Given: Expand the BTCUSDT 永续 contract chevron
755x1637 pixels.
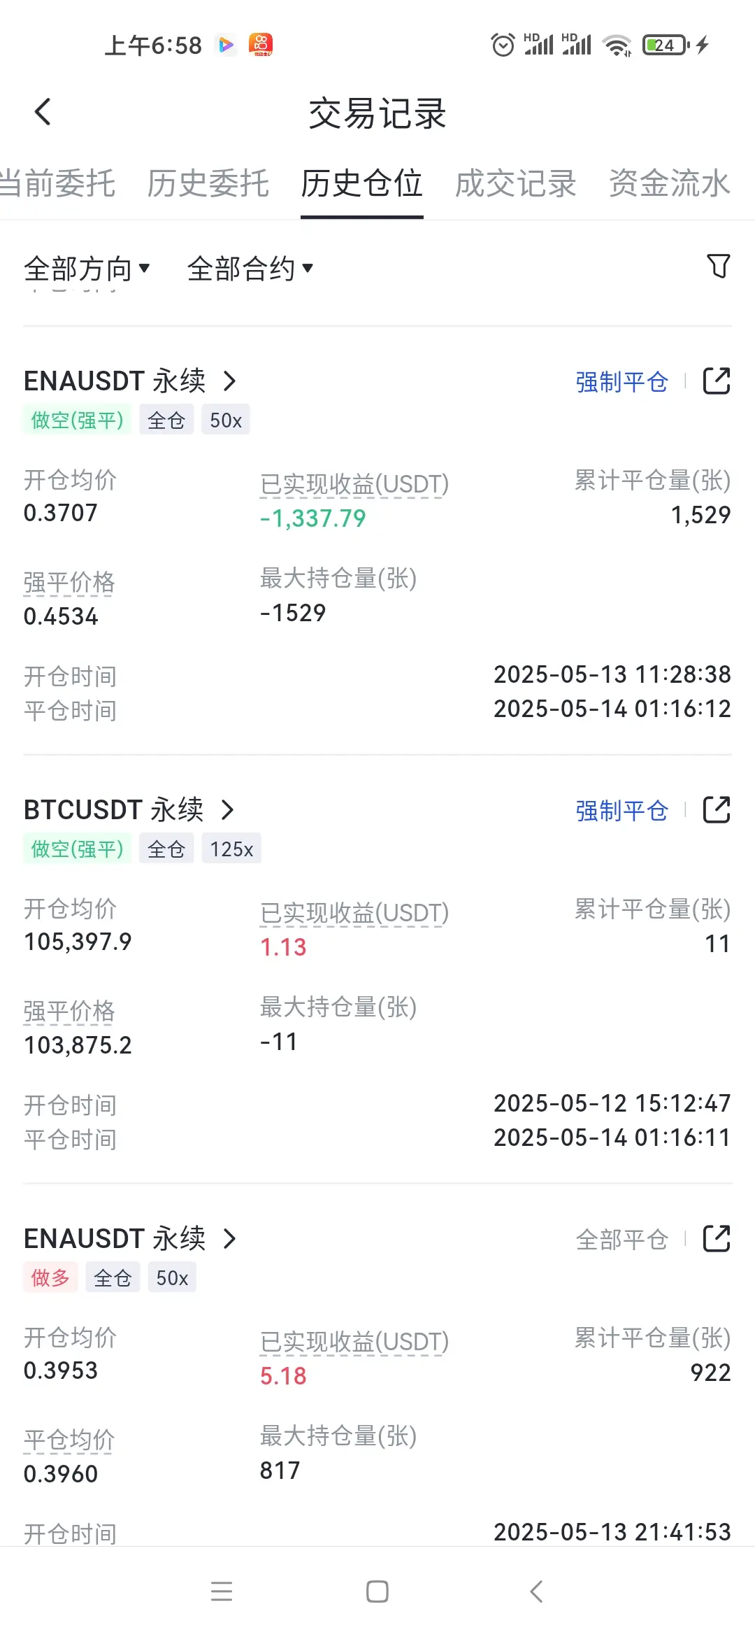Looking at the screenshot, I should [x=227, y=810].
